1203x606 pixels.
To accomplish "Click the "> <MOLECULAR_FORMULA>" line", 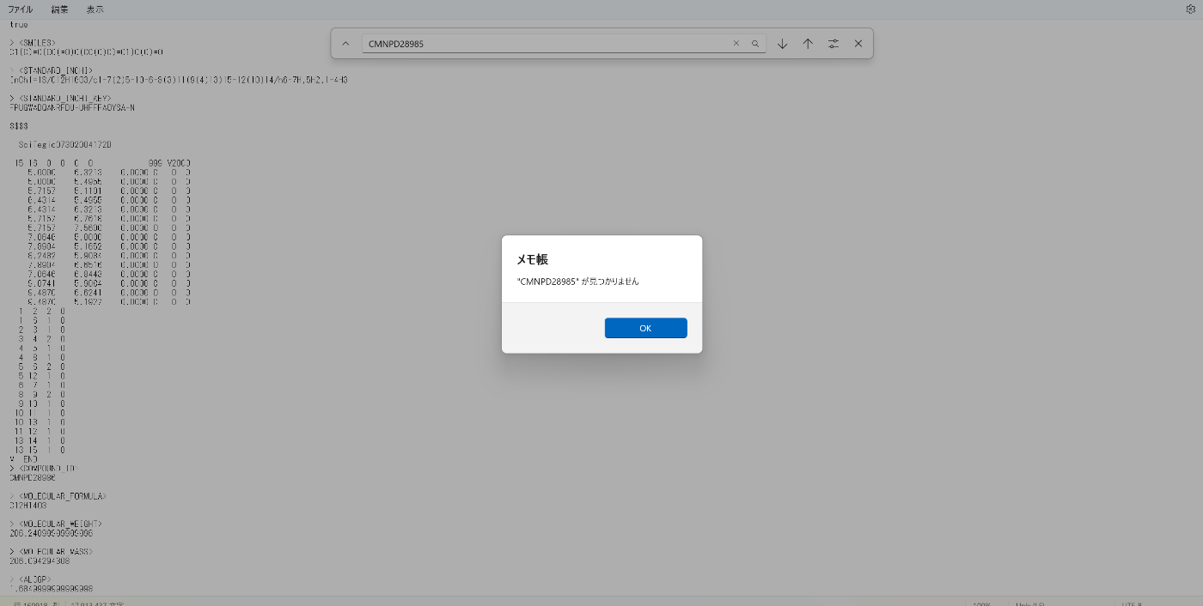I will [58, 496].
